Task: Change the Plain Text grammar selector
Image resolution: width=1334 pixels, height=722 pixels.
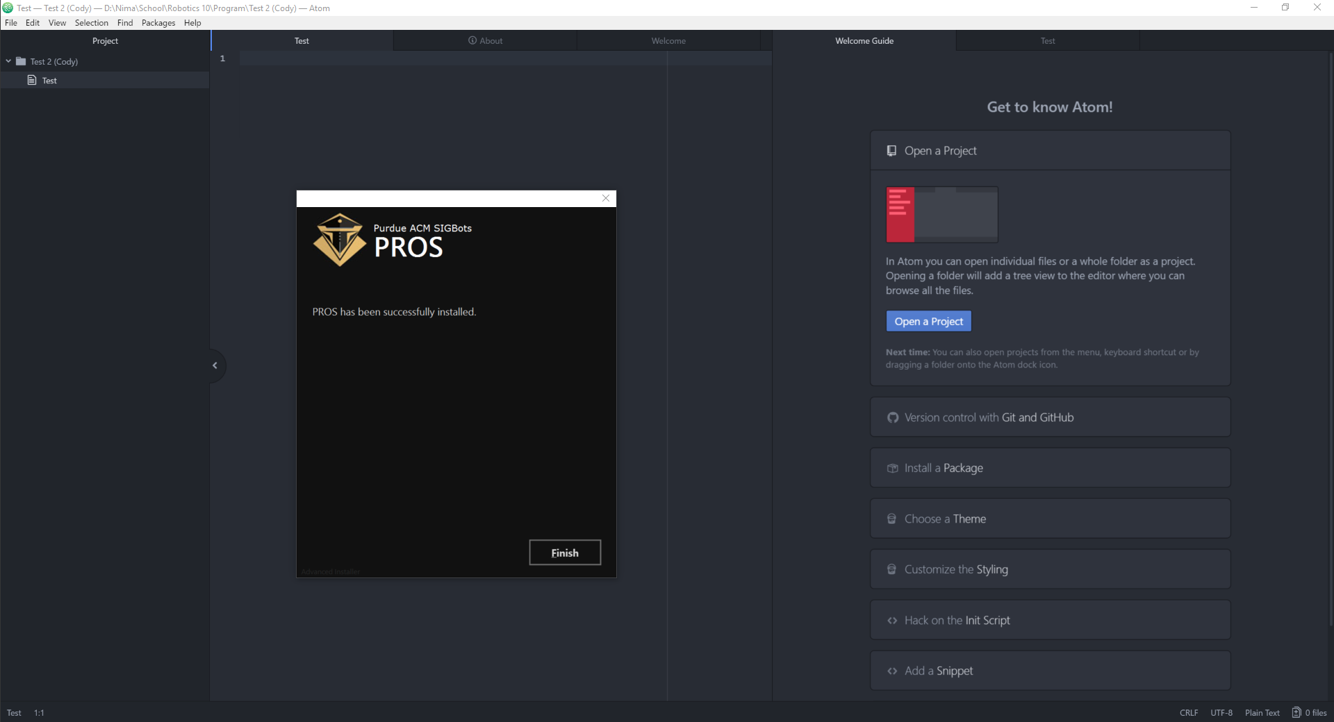Action: click(x=1262, y=712)
